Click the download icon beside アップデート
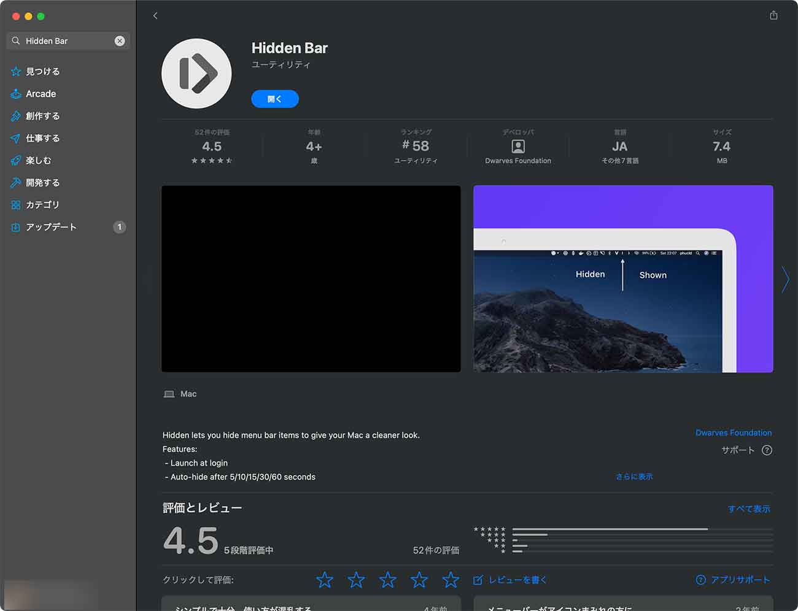This screenshot has height=611, width=798. (x=16, y=227)
